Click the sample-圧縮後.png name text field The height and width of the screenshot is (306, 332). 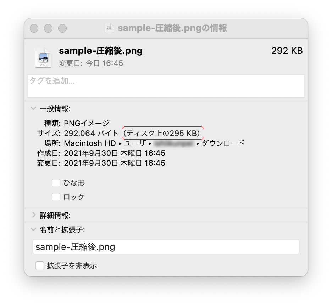click(166, 247)
